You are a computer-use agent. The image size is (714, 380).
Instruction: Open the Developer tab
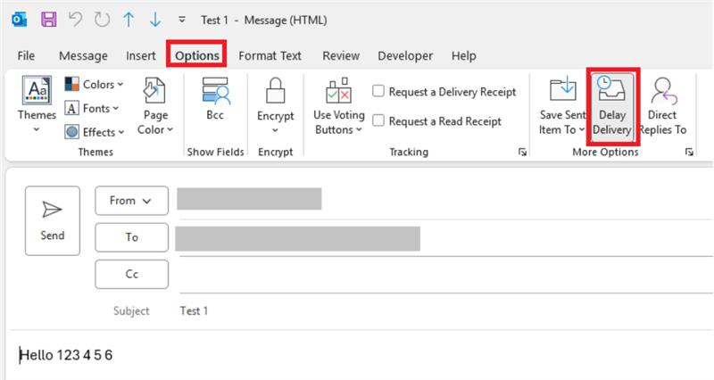pyautogui.click(x=405, y=55)
